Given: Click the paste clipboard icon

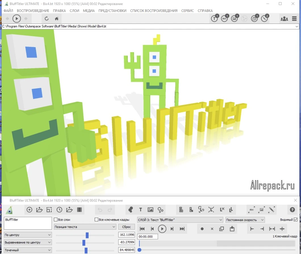Looking at the screenshot, I should (232, 229).
